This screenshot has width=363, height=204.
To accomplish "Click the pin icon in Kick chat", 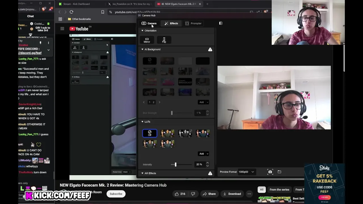I will click(x=40, y=43).
